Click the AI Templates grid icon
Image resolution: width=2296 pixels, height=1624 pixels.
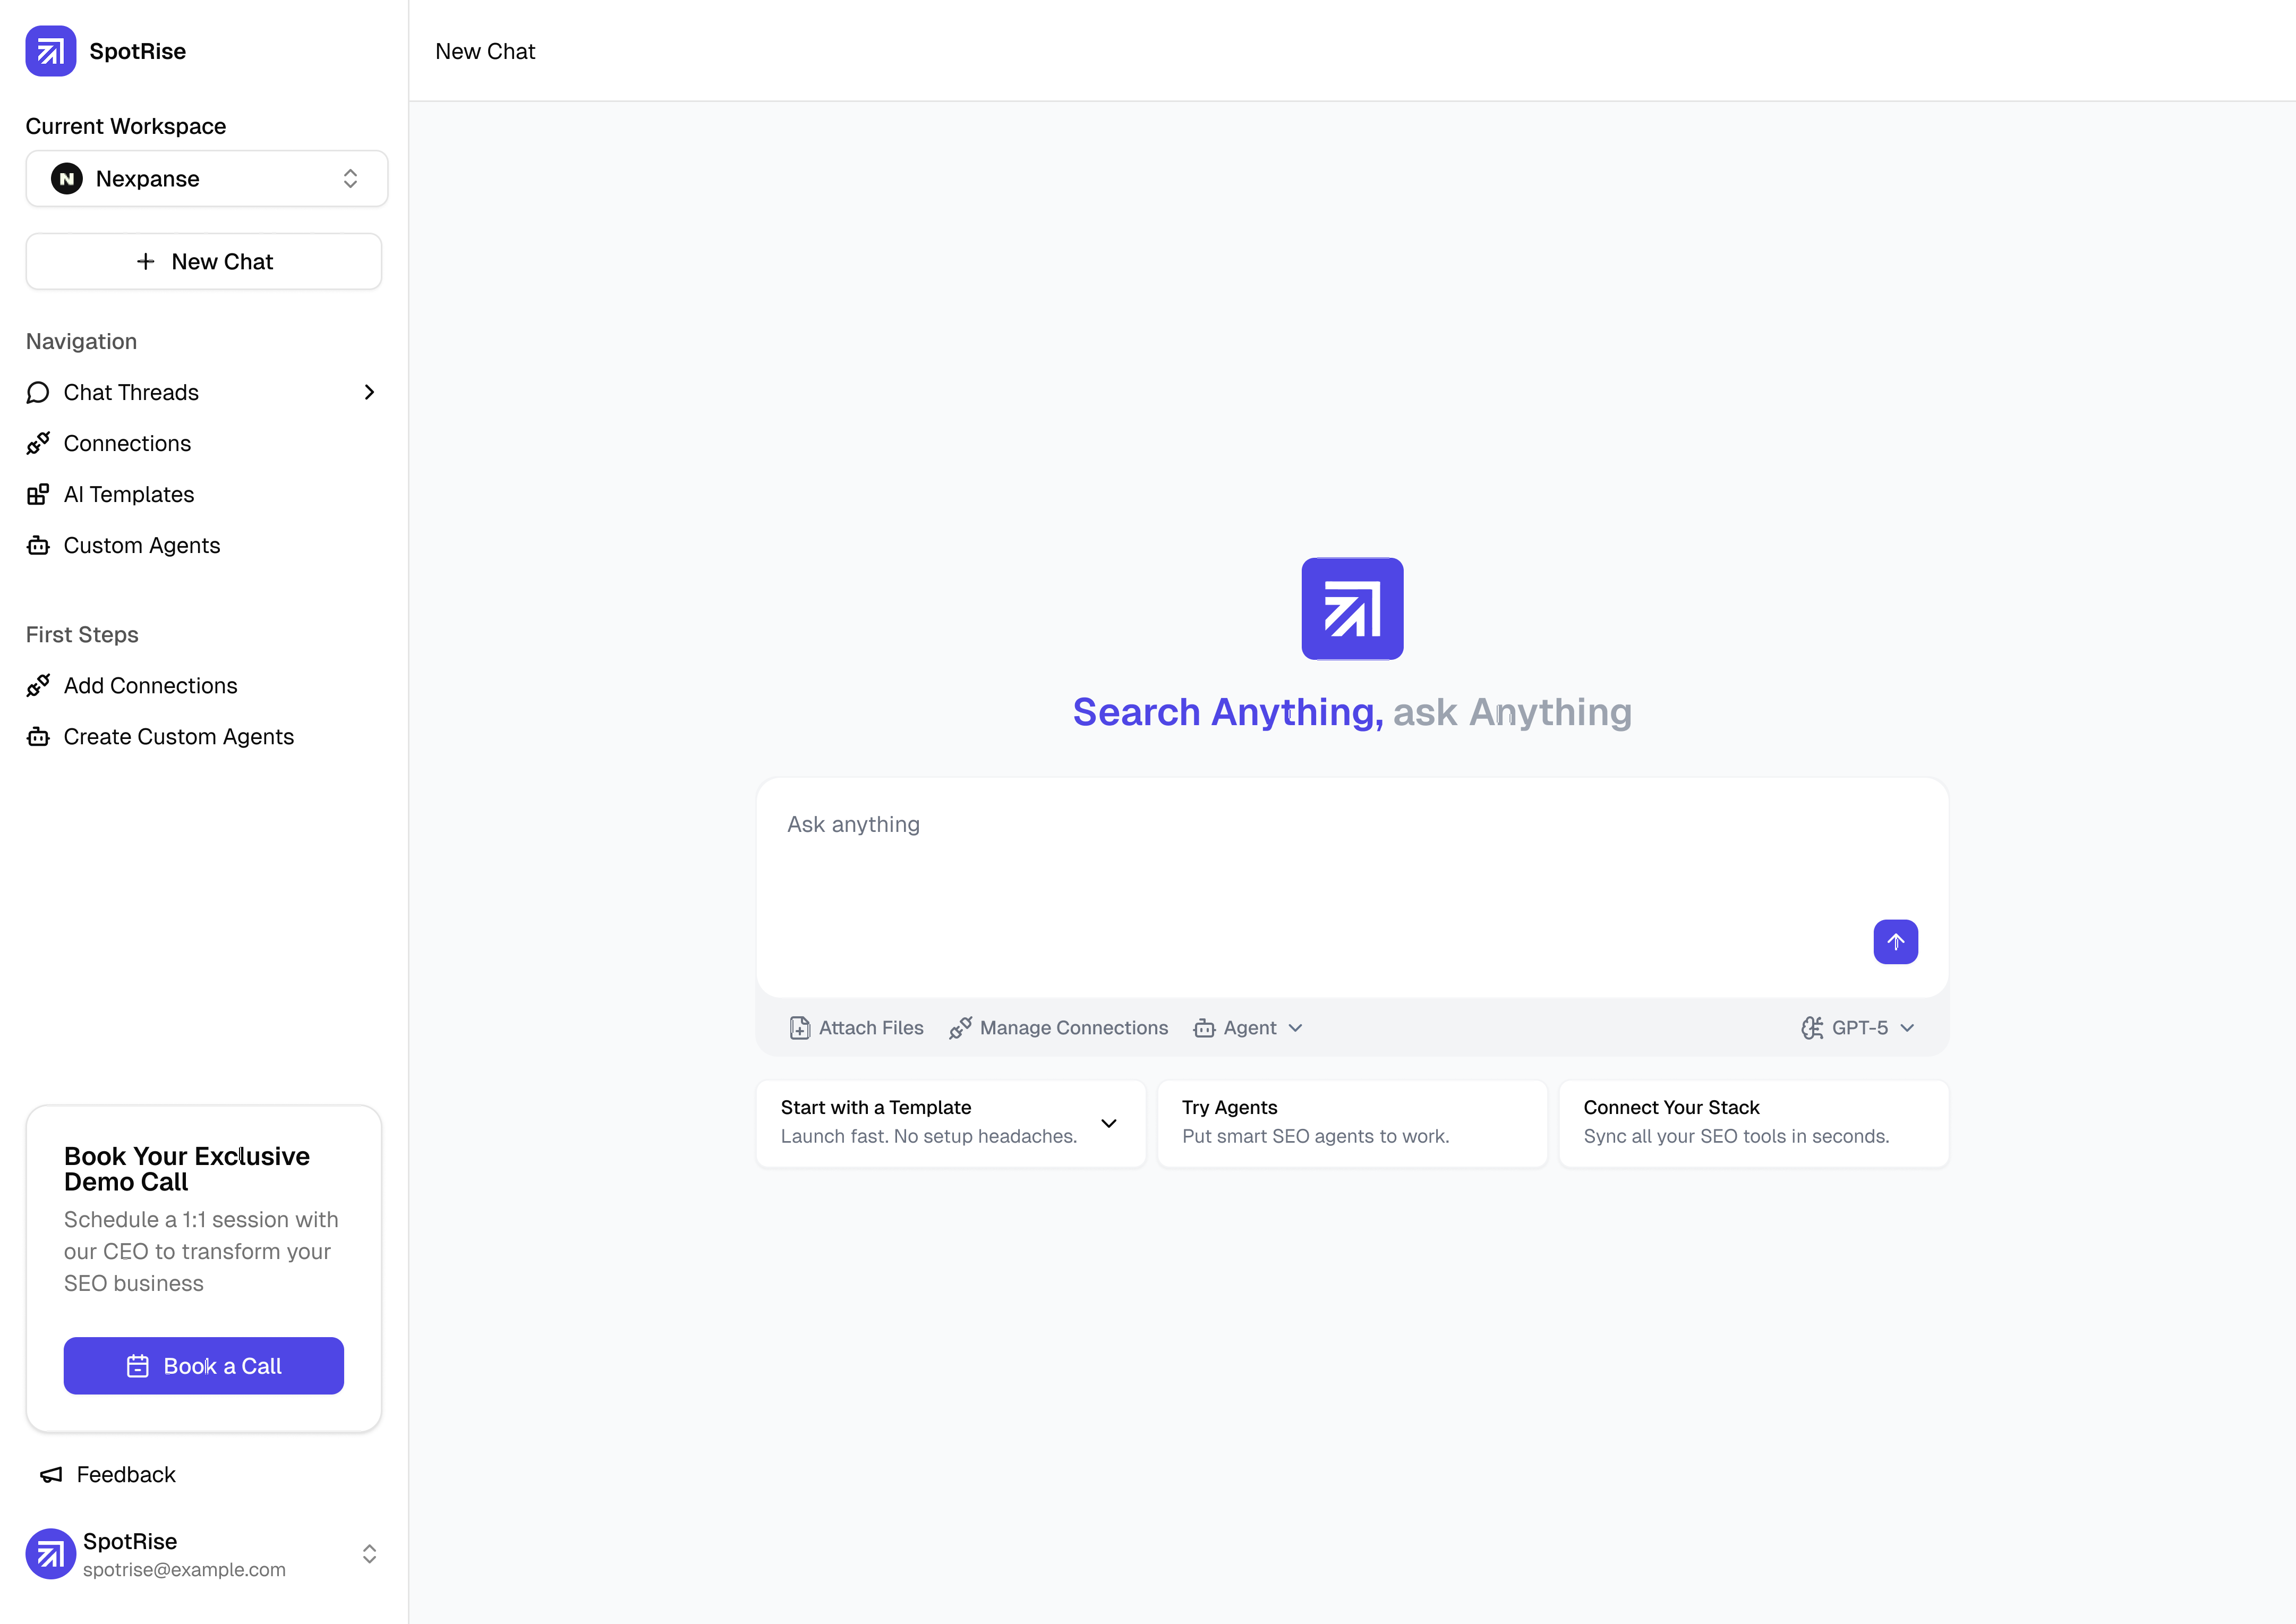(38, 495)
